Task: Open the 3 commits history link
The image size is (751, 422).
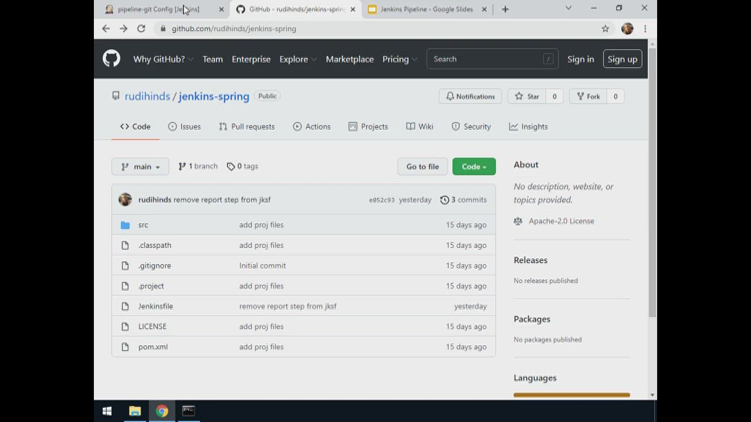Action: (x=464, y=200)
